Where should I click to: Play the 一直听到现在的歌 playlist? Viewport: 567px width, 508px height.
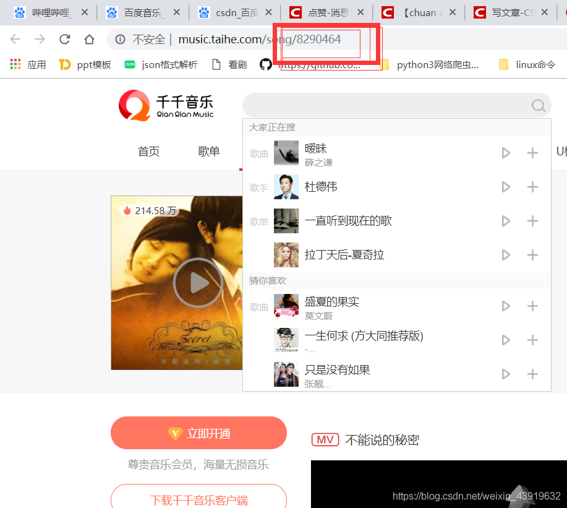[506, 221]
